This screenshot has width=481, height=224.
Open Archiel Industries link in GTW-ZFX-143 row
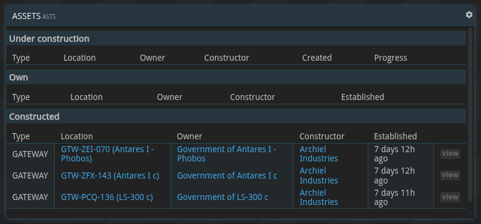click(x=319, y=176)
